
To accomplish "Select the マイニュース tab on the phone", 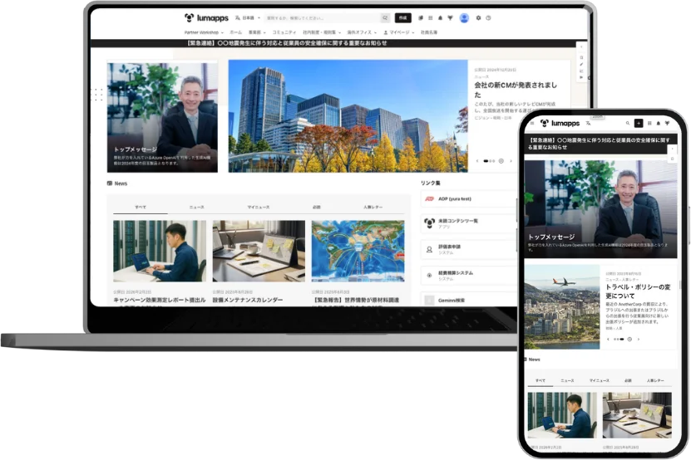I will (x=600, y=380).
